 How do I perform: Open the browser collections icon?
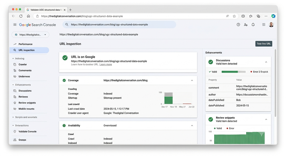[x=258, y=16]
